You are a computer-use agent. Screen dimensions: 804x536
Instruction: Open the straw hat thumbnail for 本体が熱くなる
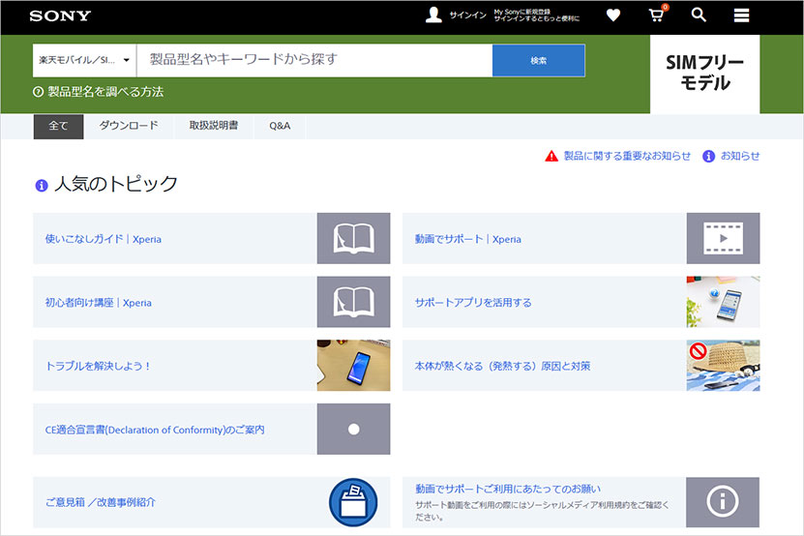tap(723, 365)
